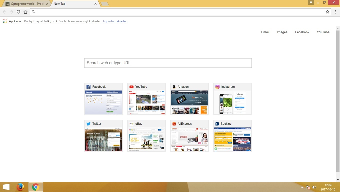
Task: Focus the address bar field
Action: tap(180, 12)
